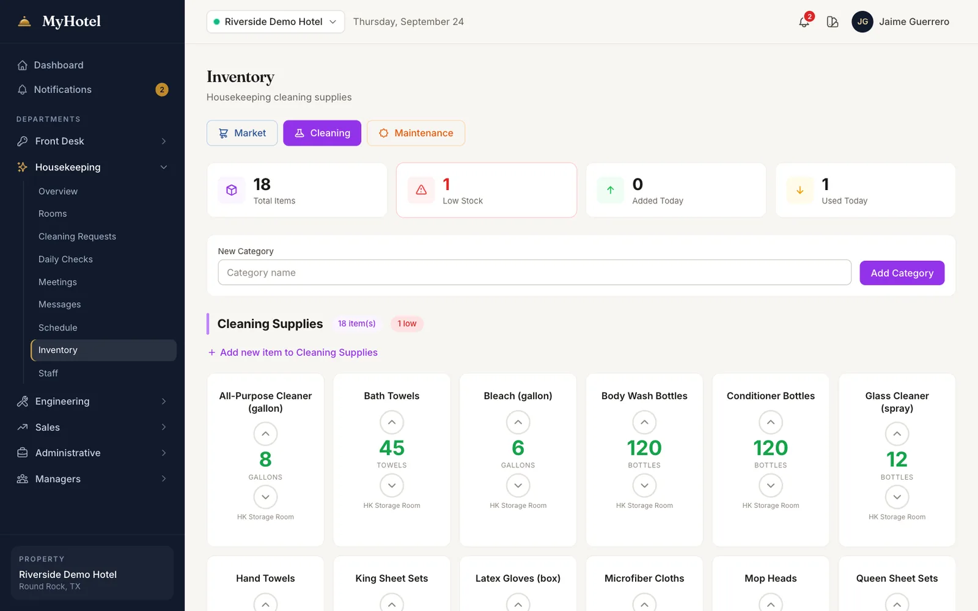Open the JG user avatar
Image resolution: width=978 pixels, height=611 pixels.
click(x=862, y=22)
